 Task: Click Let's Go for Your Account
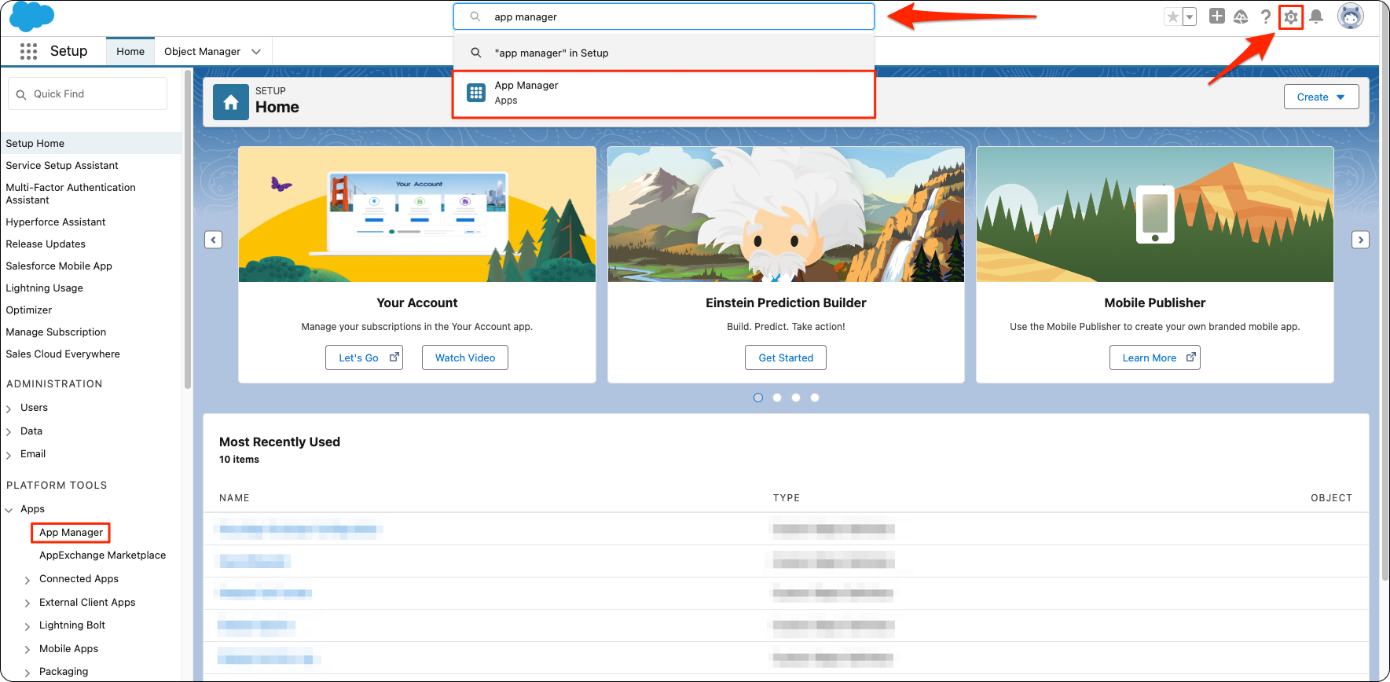coord(365,357)
